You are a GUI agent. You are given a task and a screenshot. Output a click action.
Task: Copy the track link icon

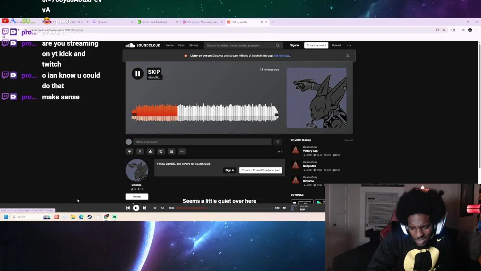pyautogui.click(x=161, y=151)
